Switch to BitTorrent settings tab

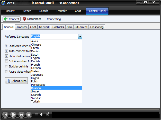click(x=81, y=27)
